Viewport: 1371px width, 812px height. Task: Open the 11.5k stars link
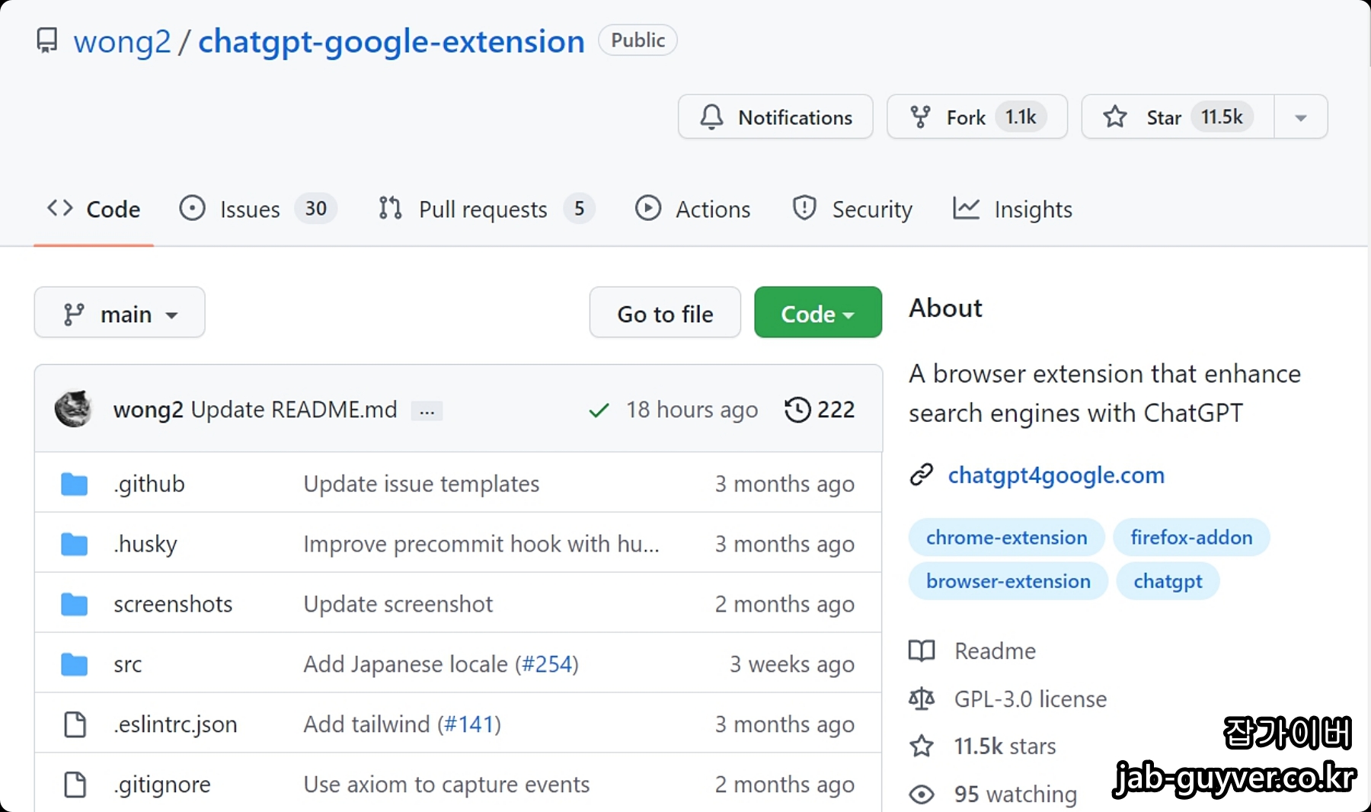(x=1005, y=746)
